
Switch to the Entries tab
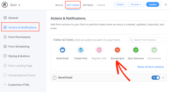(88, 5)
